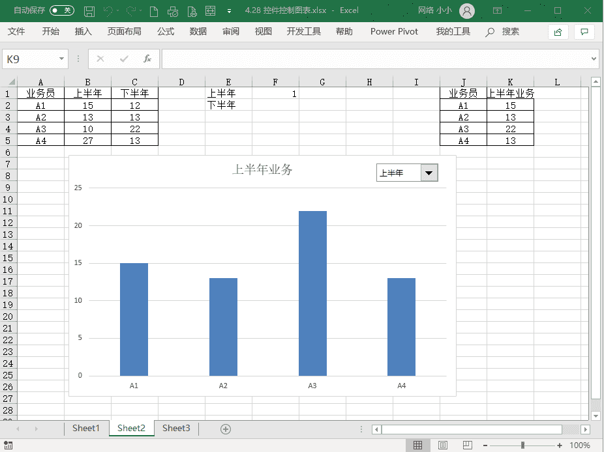This screenshot has height=452, width=604.
Task: Click the macro record icon in status bar
Action: pyautogui.click(x=8, y=445)
